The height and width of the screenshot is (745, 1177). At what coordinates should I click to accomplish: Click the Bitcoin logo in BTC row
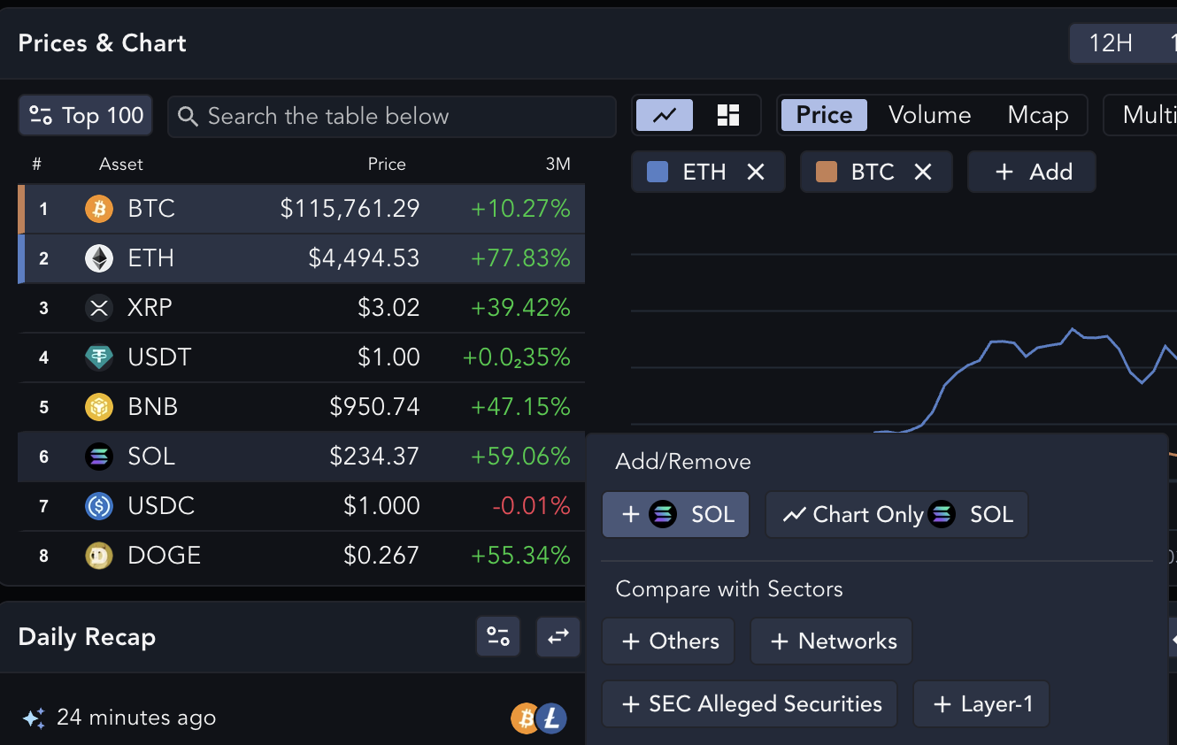(x=99, y=209)
